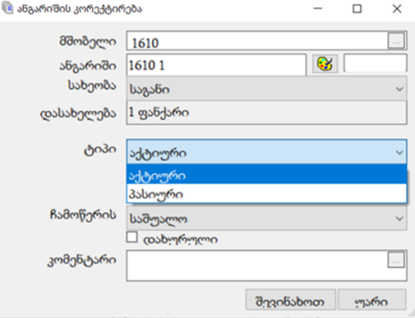Open the color palette picker icon
The height and width of the screenshot is (318, 415).
pyautogui.click(x=325, y=64)
